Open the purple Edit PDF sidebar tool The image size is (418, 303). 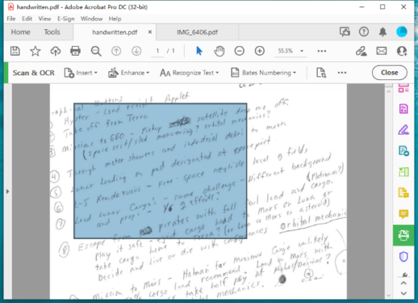pos(403,109)
